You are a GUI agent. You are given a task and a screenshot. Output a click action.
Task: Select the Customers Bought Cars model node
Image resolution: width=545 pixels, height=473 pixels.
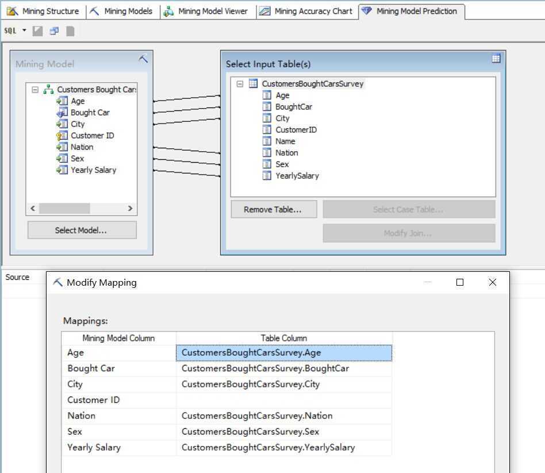point(97,89)
